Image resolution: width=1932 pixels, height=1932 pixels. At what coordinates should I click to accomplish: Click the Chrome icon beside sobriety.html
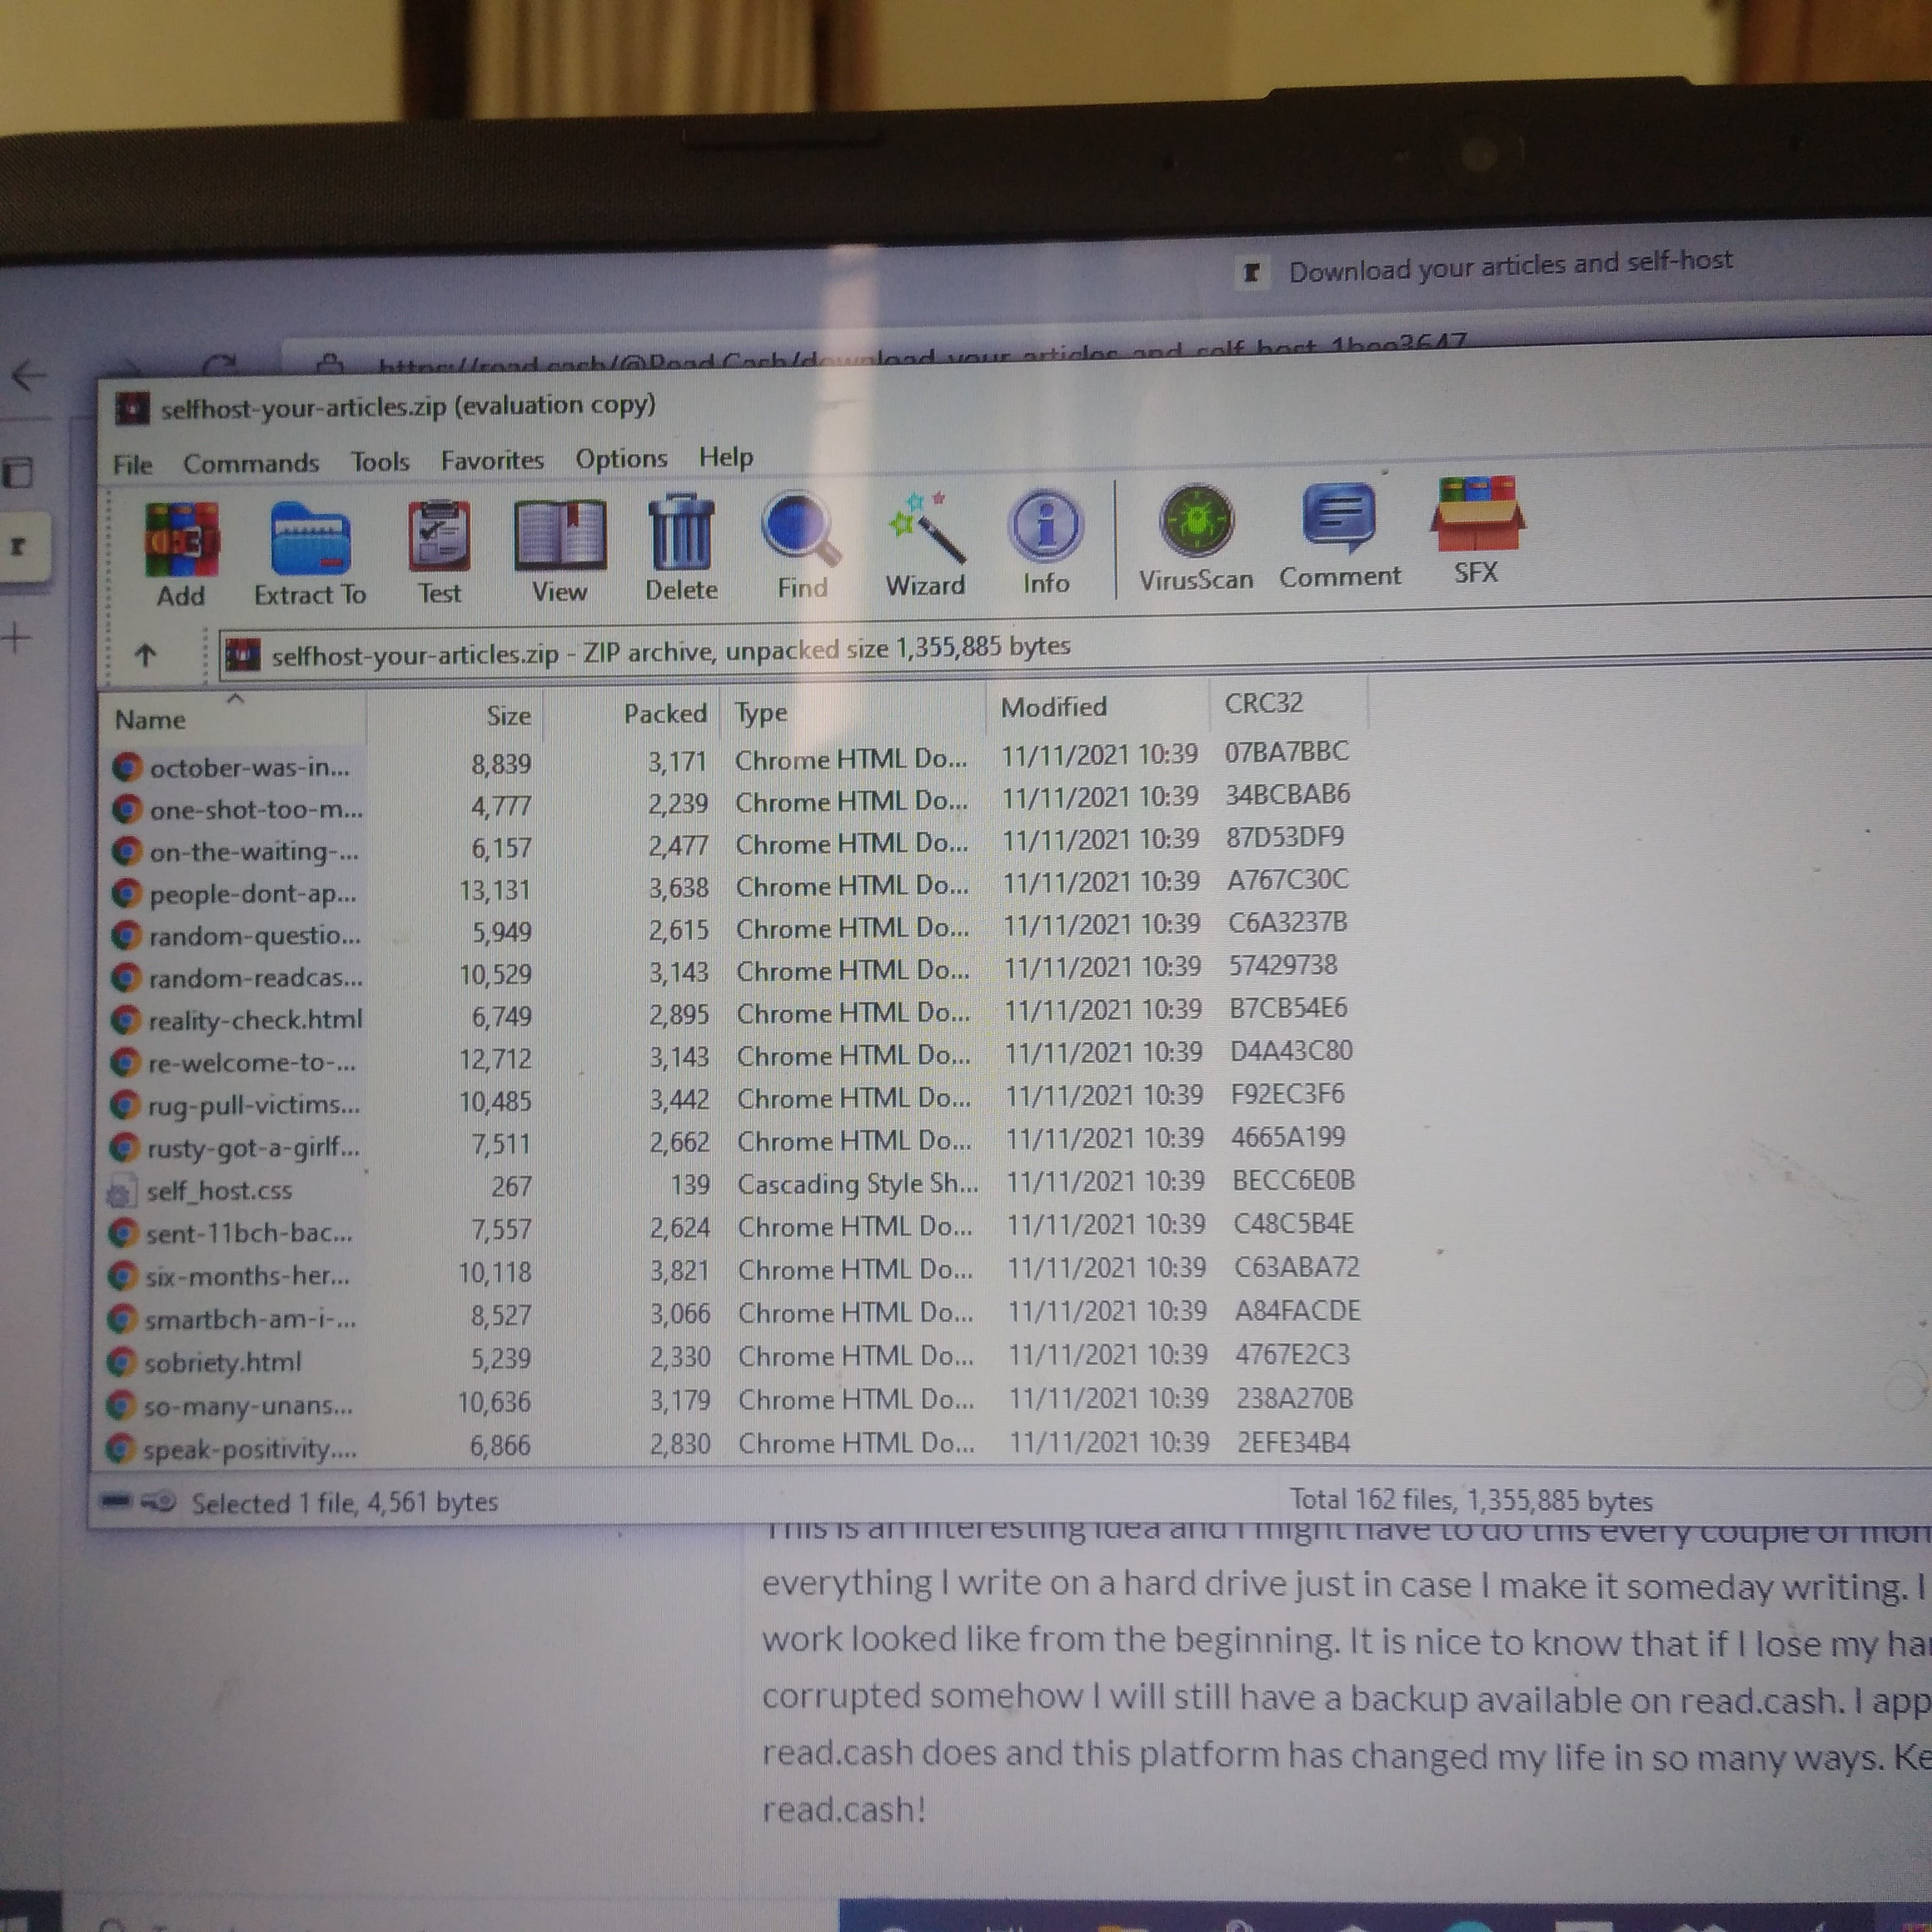click(x=120, y=1363)
